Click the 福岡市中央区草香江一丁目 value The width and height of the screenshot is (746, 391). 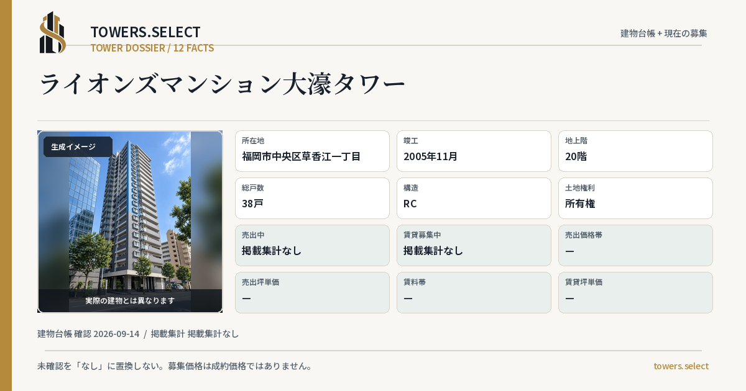click(302, 156)
